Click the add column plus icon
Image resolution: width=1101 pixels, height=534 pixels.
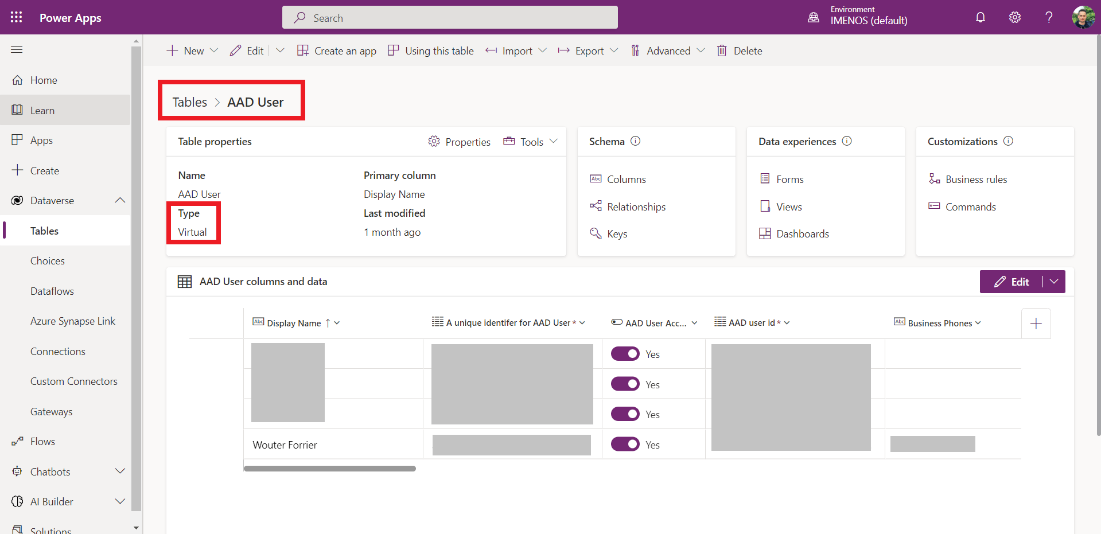click(x=1036, y=323)
